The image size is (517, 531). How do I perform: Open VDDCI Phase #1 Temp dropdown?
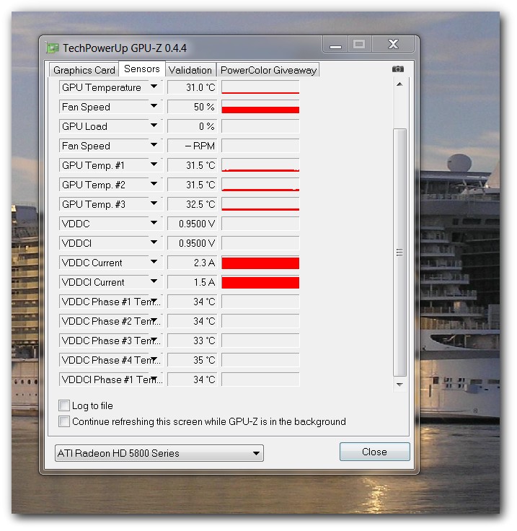pyautogui.click(x=154, y=379)
